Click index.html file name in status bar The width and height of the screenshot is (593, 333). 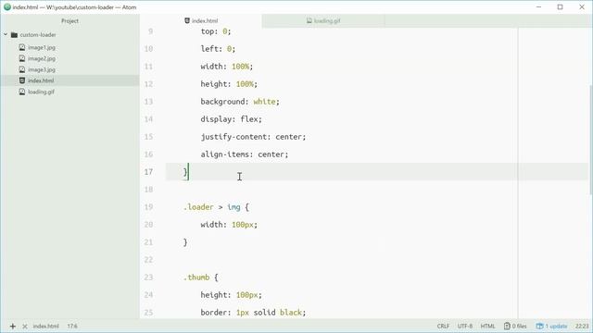coord(45,327)
